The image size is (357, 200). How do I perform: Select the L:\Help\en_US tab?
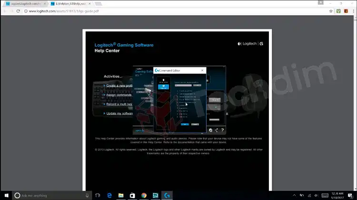(70, 4)
